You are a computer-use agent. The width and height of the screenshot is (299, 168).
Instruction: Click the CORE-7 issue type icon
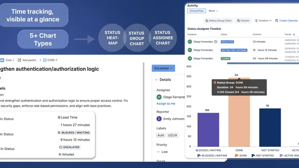pyautogui.click(x=45, y=60)
